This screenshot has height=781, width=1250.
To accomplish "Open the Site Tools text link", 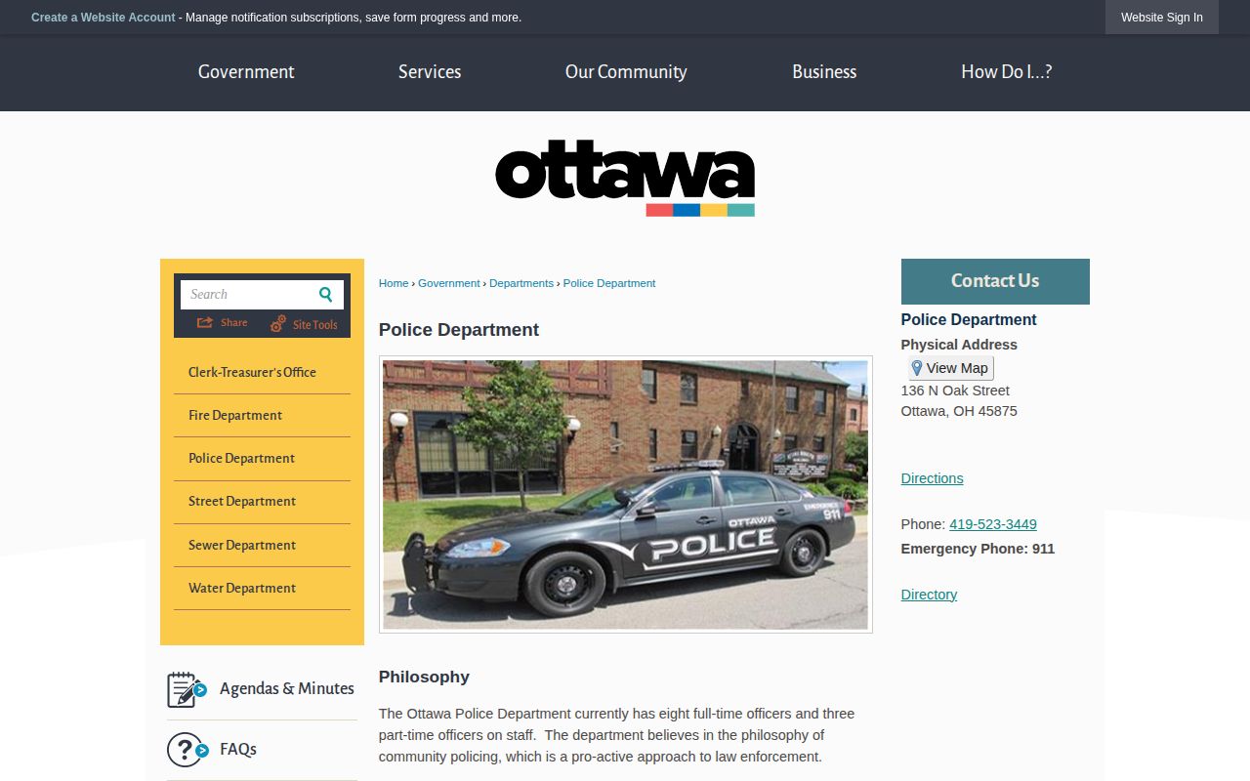I will point(314,325).
